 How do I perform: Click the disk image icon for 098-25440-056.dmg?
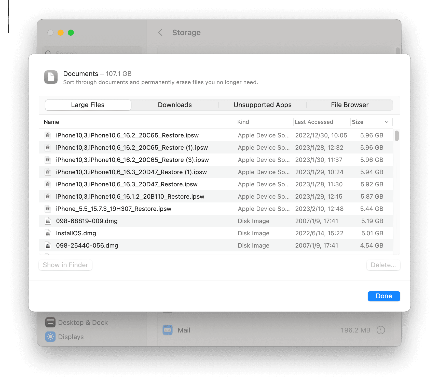click(x=48, y=245)
